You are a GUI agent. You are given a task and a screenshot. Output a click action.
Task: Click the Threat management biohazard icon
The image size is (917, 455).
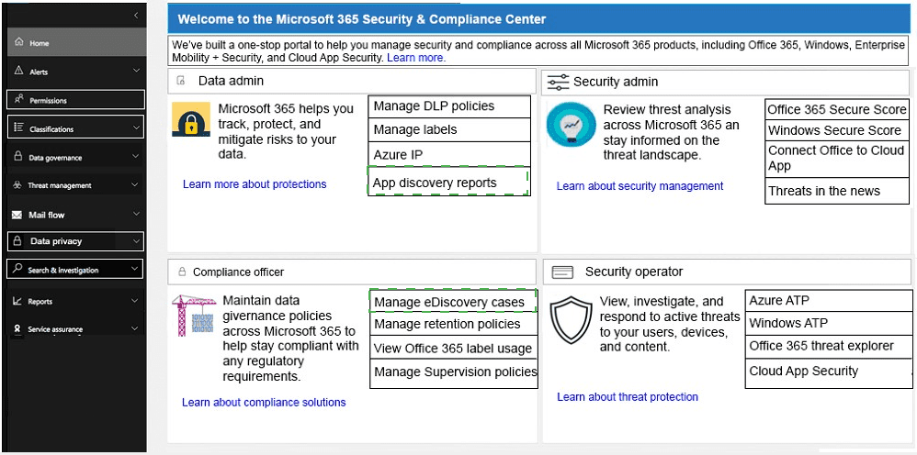(x=17, y=185)
